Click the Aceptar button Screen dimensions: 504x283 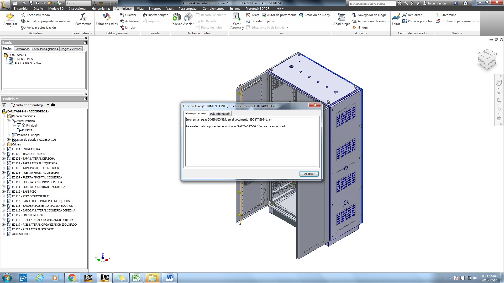pos(309,174)
